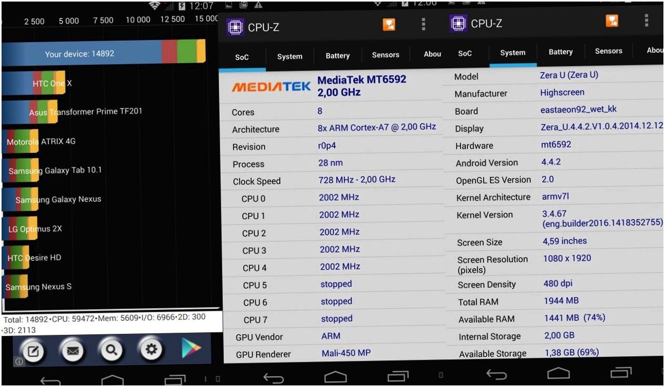Tap '8x ARM Cortex-A7 @ 2,00 GHz' value
665x387 pixels.
[377, 127]
